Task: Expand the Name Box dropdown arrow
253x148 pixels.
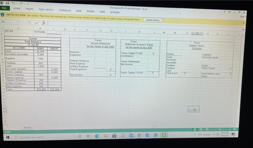Action: tap(18, 22)
